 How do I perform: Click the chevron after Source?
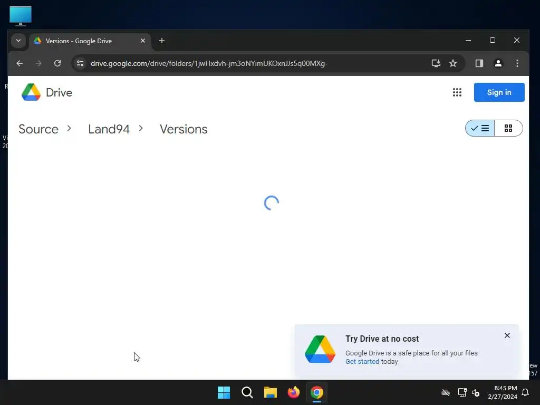tap(69, 129)
